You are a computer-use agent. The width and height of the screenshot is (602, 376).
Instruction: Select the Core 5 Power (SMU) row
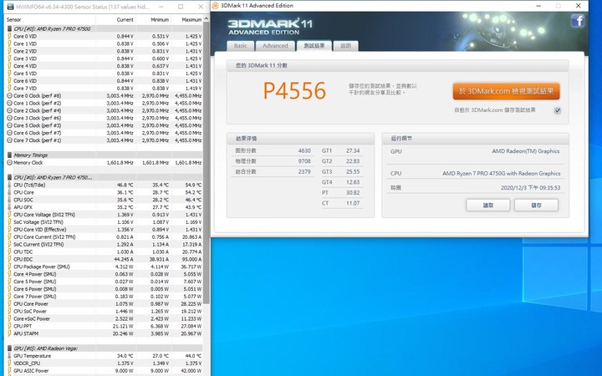(x=104, y=282)
